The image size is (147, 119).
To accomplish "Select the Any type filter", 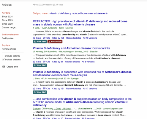I will (x=6, y=45).
